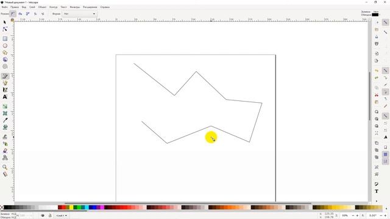Click the no-paint X palette swatch
The height and width of the screenshot is (219, 390).
pyautogui.click(x=2, y=207)
